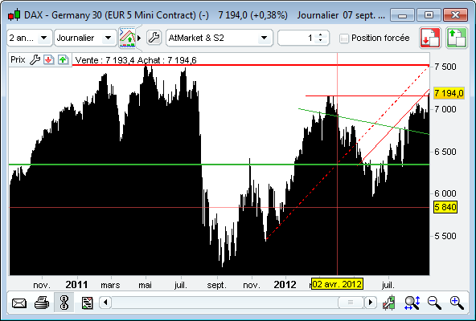
Task: Click the 2012 year label on time axis
Action: pos(285,285)
